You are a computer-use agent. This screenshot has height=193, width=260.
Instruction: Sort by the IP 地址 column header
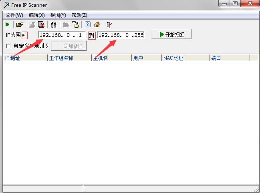click(25, 58)
